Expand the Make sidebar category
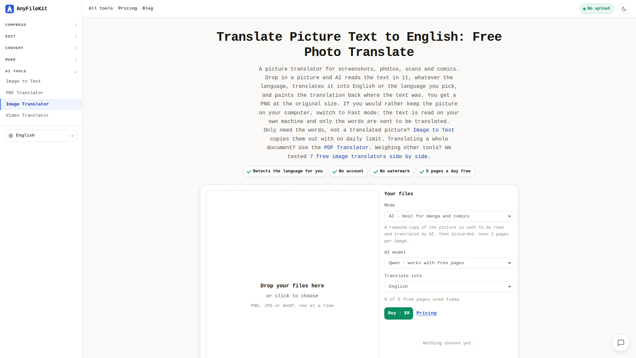 [x=41, y=60]
